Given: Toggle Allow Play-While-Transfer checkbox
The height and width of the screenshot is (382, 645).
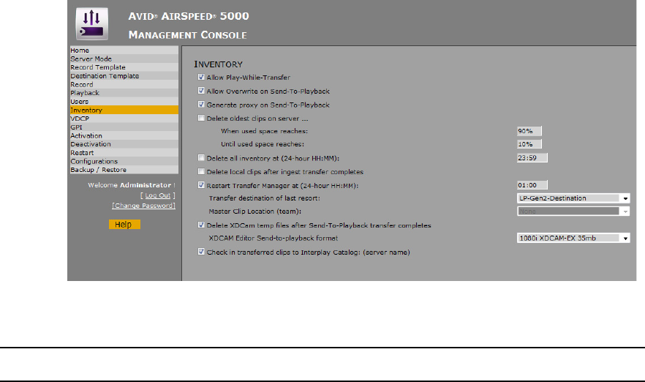Looking at the screenshot, I should [201, 77].
